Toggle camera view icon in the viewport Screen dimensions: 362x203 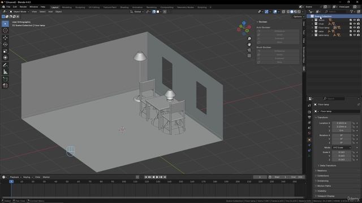pyautogui.click(x=249, y=50)
